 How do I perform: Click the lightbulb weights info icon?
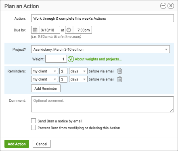pyautogui.click(x=71, y=59)
